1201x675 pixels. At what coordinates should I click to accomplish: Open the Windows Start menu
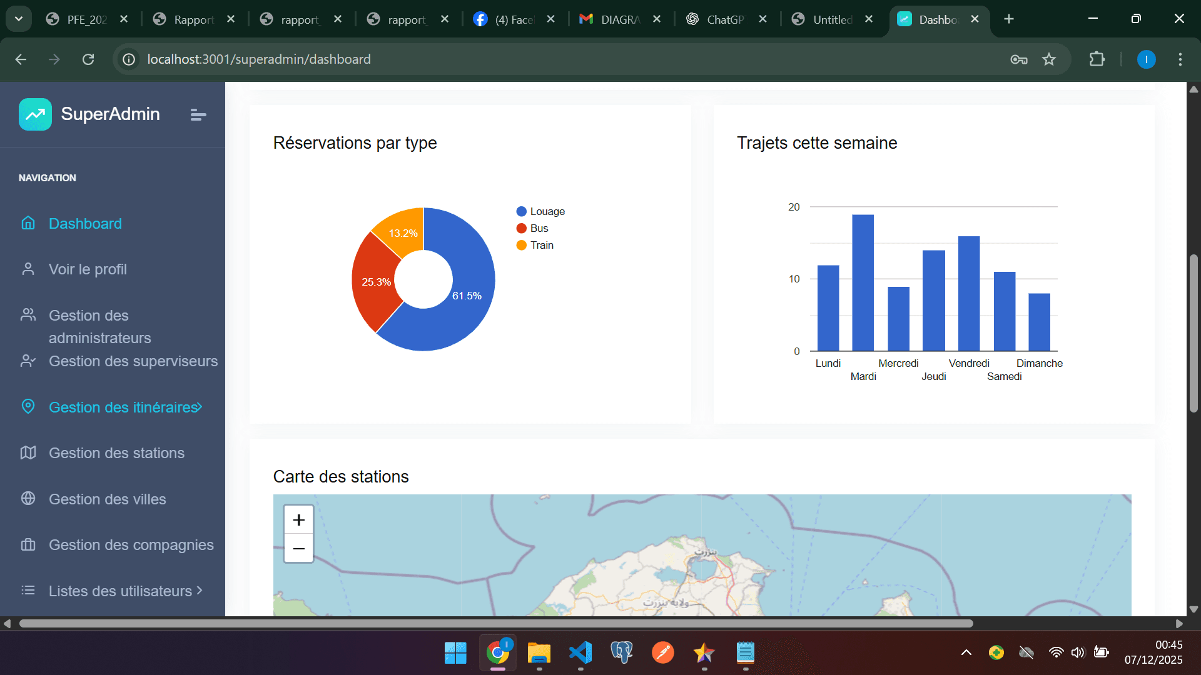click(455, 653)
